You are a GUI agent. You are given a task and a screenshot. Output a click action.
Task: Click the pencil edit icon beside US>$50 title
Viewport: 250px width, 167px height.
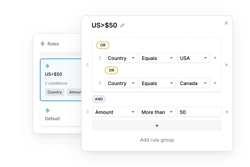[x=122, y=25]
